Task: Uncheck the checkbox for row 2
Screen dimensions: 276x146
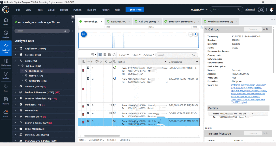Action: point(88,79)
